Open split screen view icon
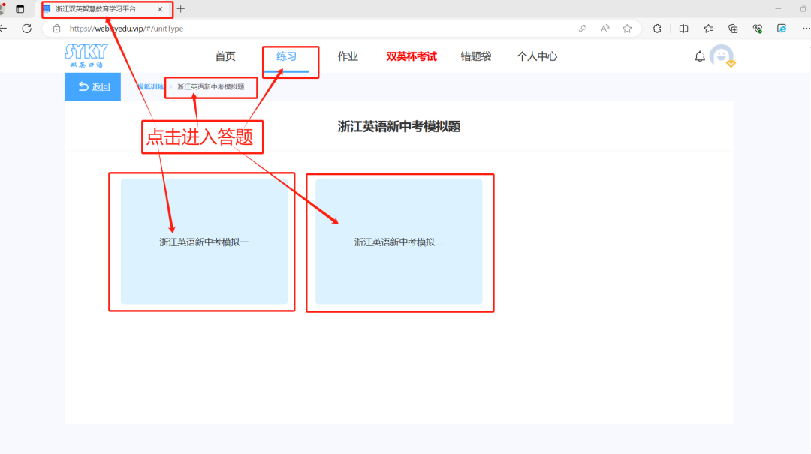 click(x=684, y=29)
